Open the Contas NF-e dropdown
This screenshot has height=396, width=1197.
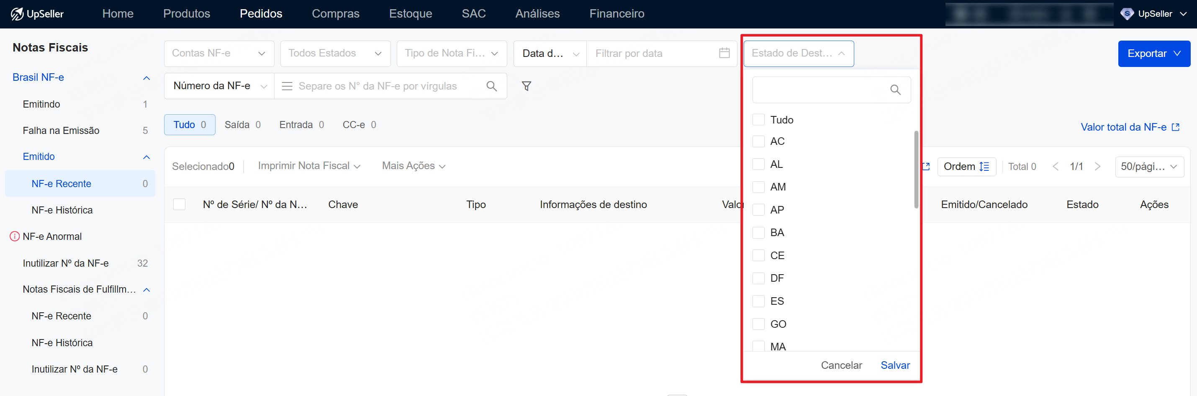point(219,54)
